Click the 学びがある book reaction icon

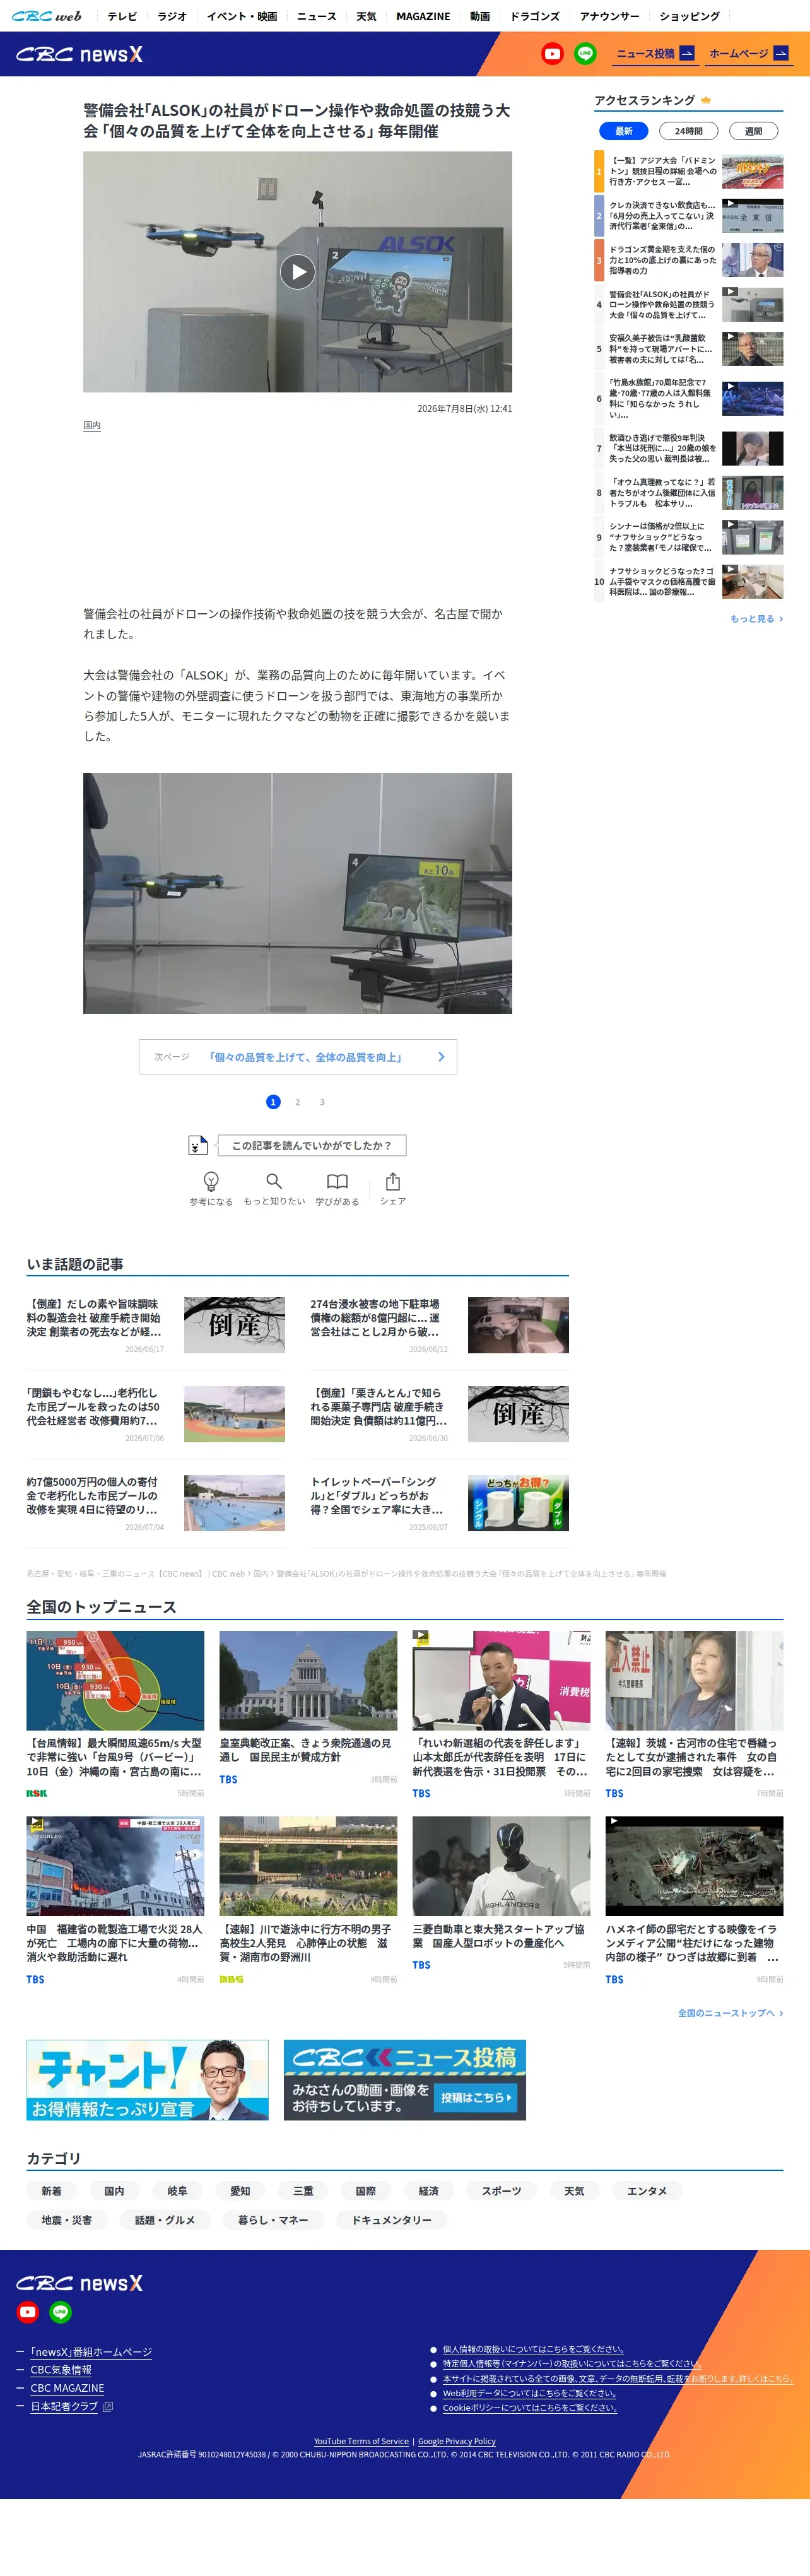click(x=337, y=1181)
